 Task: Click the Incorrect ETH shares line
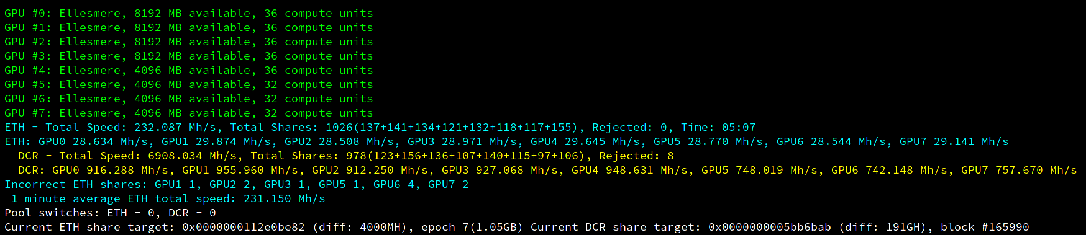pos(237,184)
